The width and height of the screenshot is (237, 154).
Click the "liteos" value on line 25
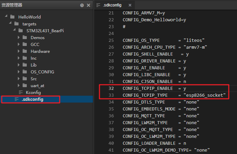tap(194, 40)
